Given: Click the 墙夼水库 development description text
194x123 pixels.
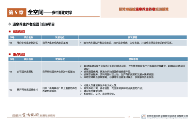Looking at the screenshot, I should tap(128, 43).
